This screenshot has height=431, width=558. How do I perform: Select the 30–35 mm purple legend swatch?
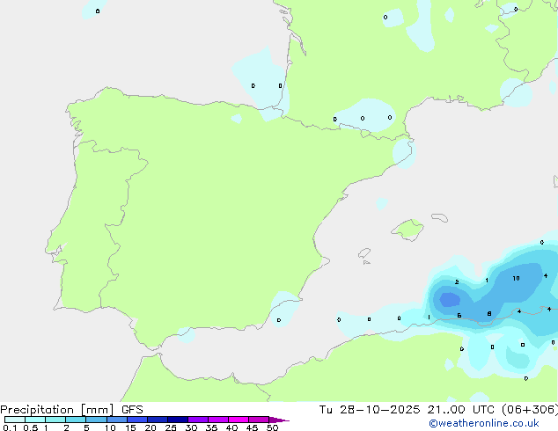(x=198, y=420)
